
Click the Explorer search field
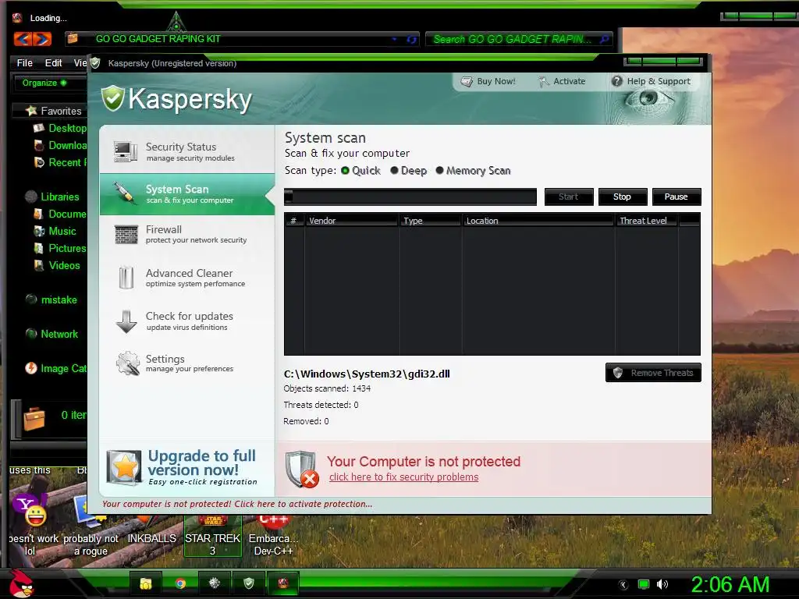(519, 39)
